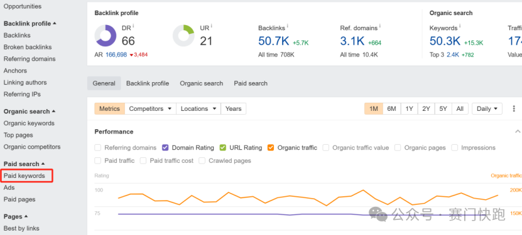Set time range to 1M
The height and width of the screenshot is (235, 522).
(374, 108)
